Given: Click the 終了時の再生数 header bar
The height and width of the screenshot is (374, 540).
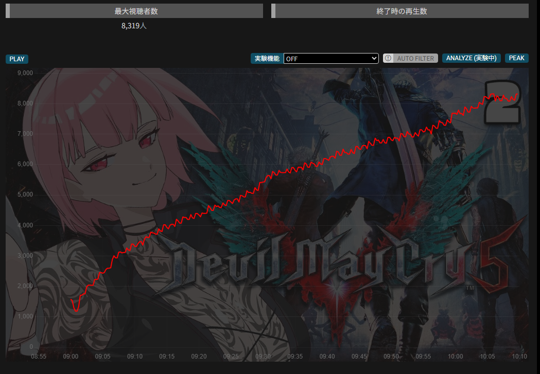Looking at the screenshot, I should 400,11.
